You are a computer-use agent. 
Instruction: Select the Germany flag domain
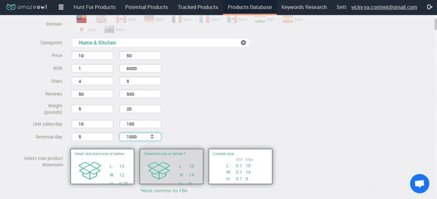[149, 19]
